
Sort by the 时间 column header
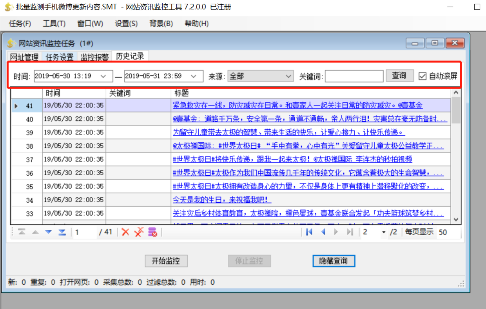74,93
